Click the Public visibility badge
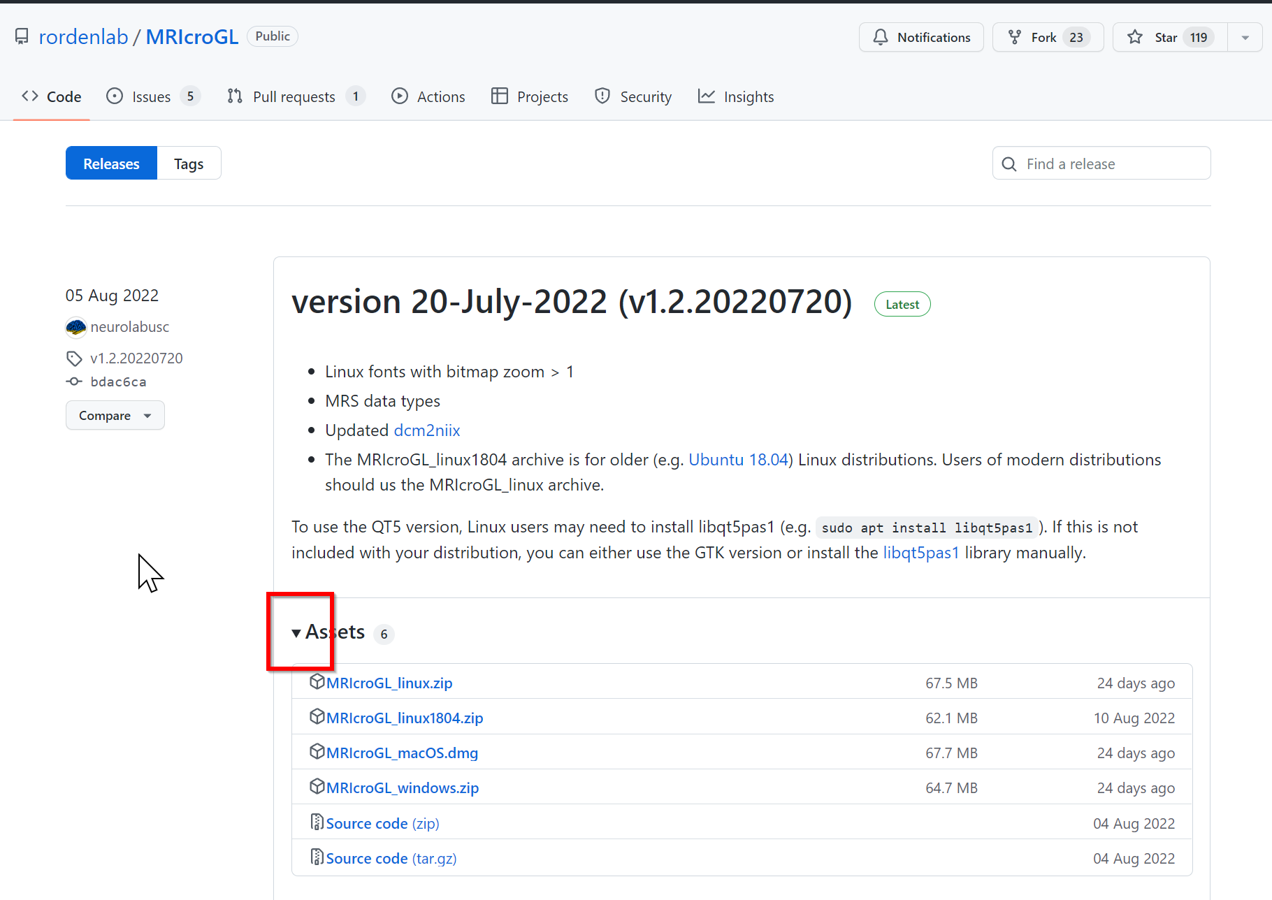Image resolution: width=1272 pixels, height=900 pixels. [273, 36]
